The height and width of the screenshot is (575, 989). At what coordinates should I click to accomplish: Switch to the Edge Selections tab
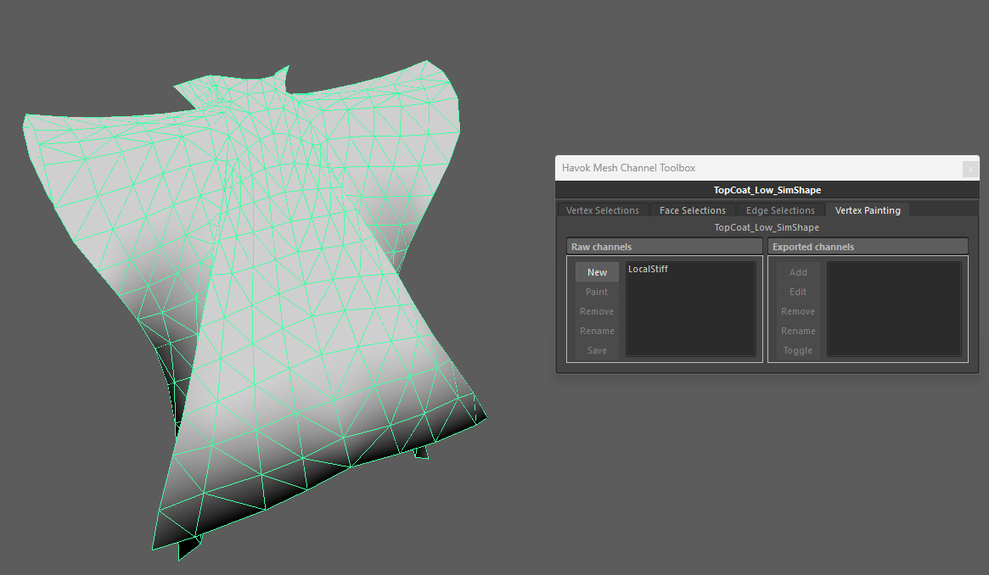pyautogui.click(x=780, y=210)
